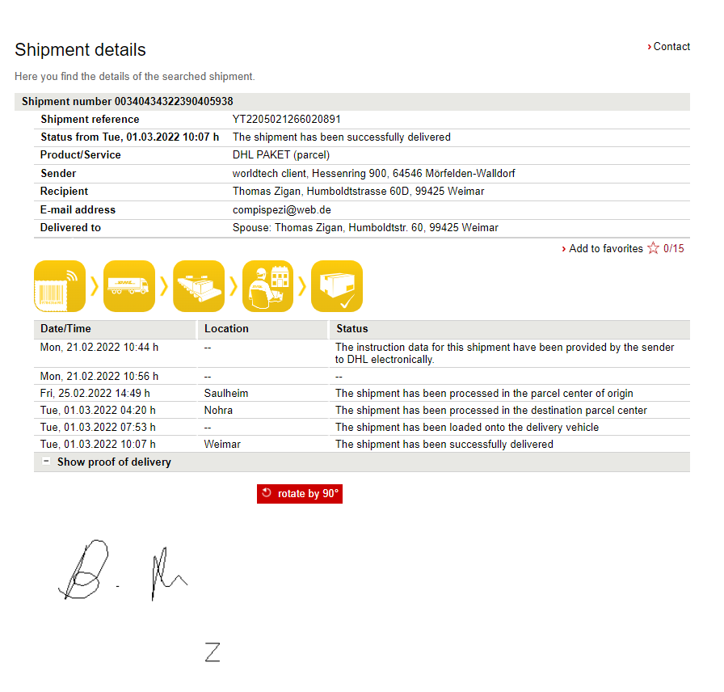Click the barcode electronic data step icon
724x692 pixels.
coord(60,286)
